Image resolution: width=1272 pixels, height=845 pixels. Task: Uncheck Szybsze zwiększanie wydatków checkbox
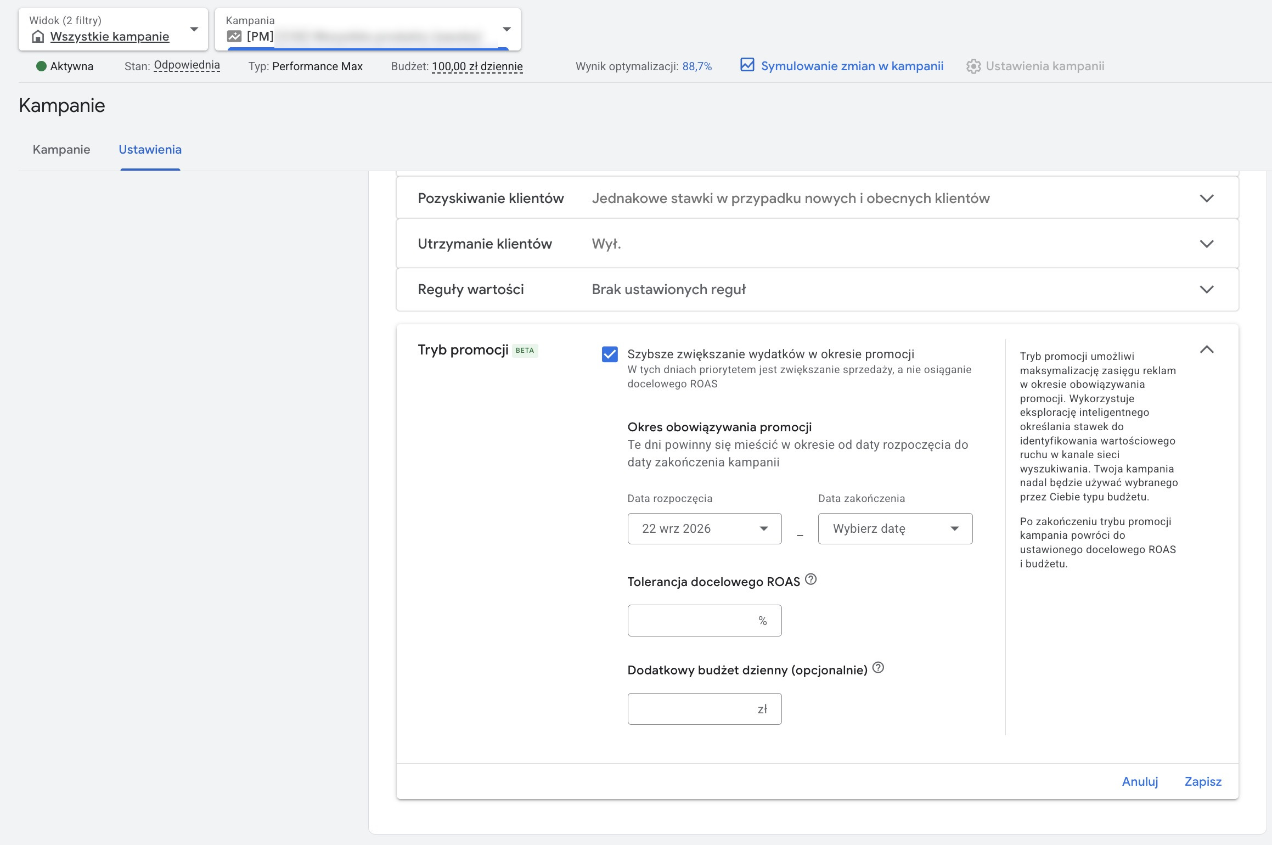tap(610, 354)
